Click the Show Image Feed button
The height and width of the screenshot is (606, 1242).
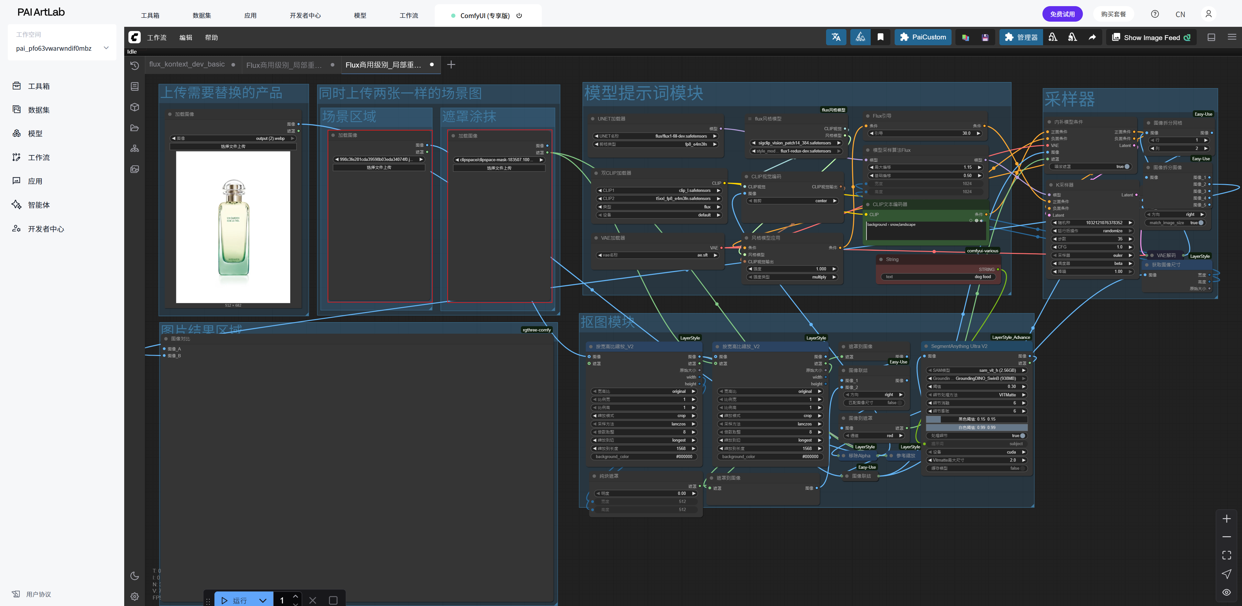coord(1151,37)
